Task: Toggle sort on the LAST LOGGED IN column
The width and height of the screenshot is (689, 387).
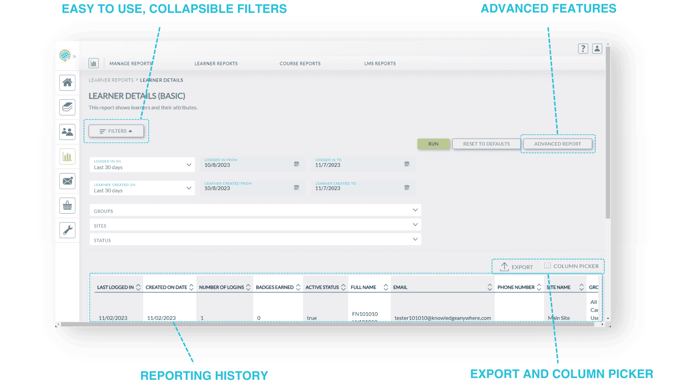Action: (x=138, y=287)
